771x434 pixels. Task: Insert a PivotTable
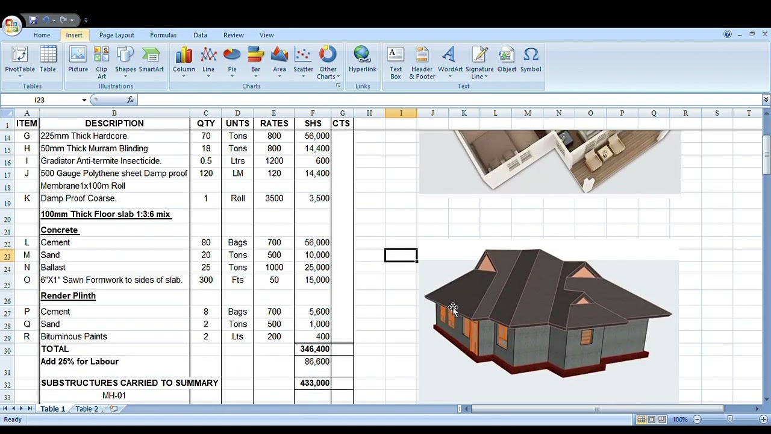point(20,63)
